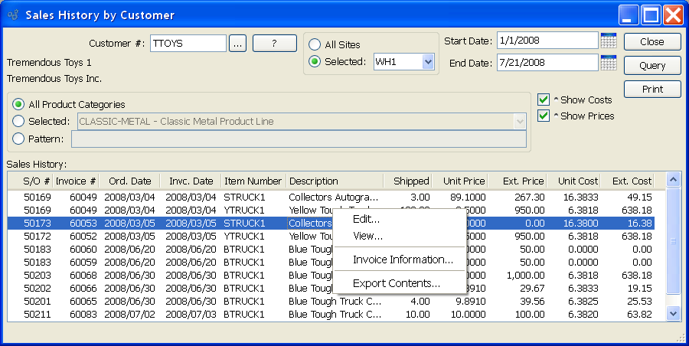Viewport: 689px width, 346px height.
Task: Toggle the Show Costs checkbox
Action: [x=544, y=100]
